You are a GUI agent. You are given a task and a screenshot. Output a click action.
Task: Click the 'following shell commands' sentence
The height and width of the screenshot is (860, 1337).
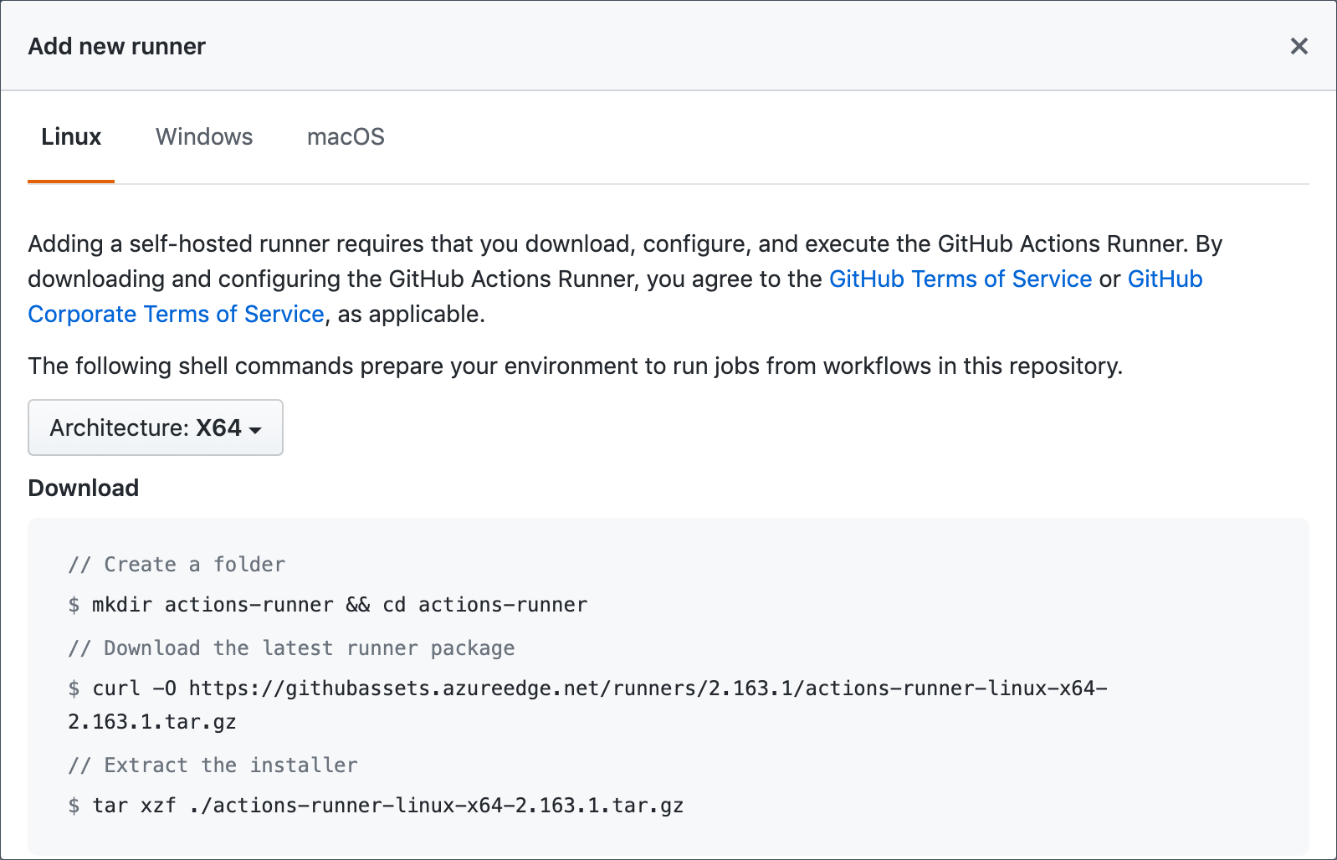coord(576,366)
